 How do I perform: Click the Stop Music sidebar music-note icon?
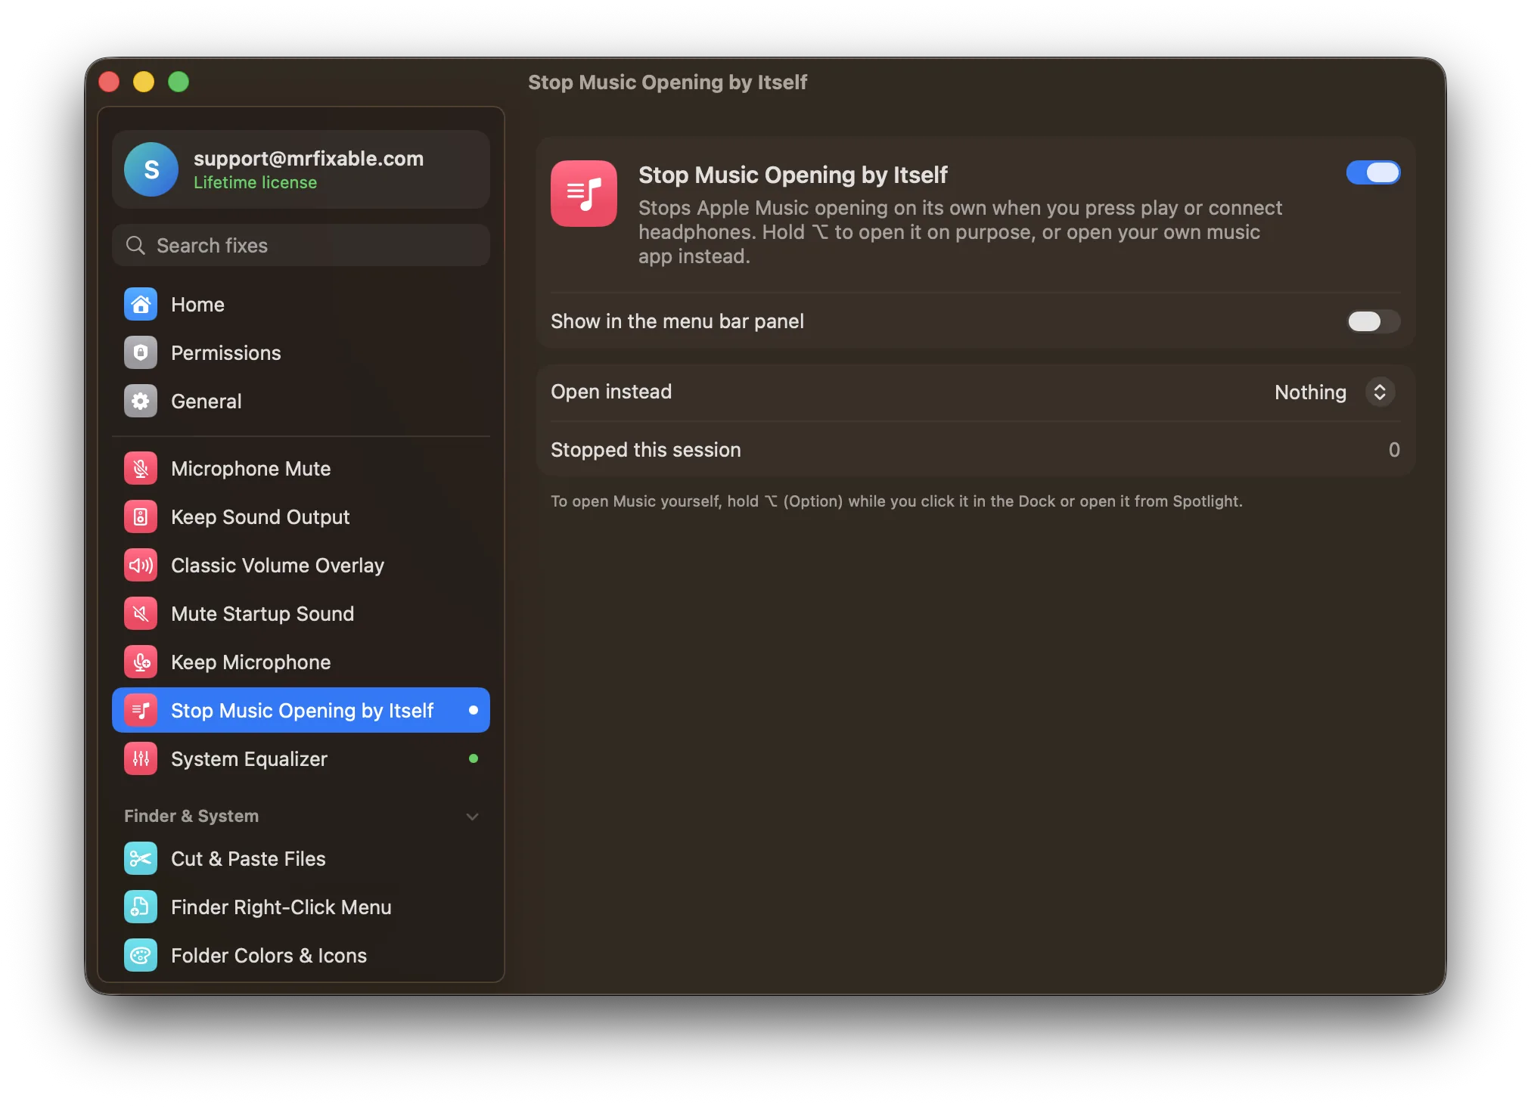point(141,710)
